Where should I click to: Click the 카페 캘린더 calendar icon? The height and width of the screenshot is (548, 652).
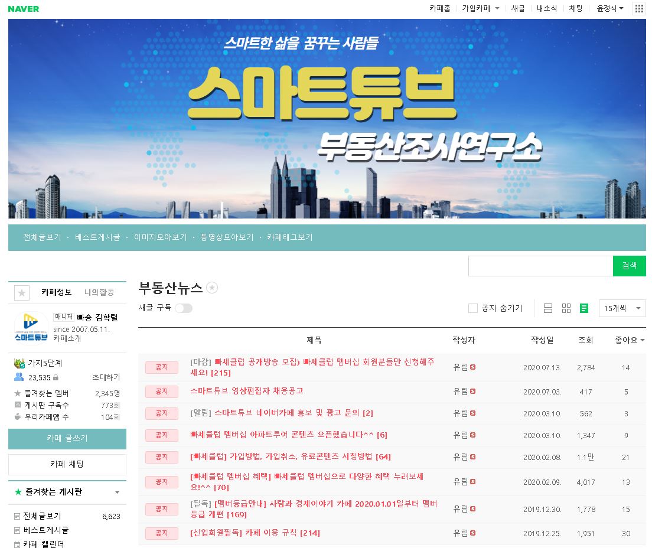point(17,544)
